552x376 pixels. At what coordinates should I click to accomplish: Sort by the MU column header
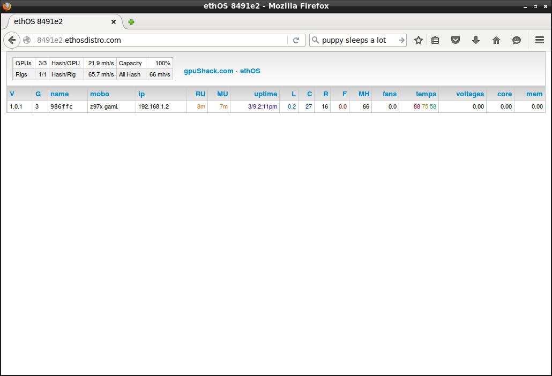(x=222, y=94)
